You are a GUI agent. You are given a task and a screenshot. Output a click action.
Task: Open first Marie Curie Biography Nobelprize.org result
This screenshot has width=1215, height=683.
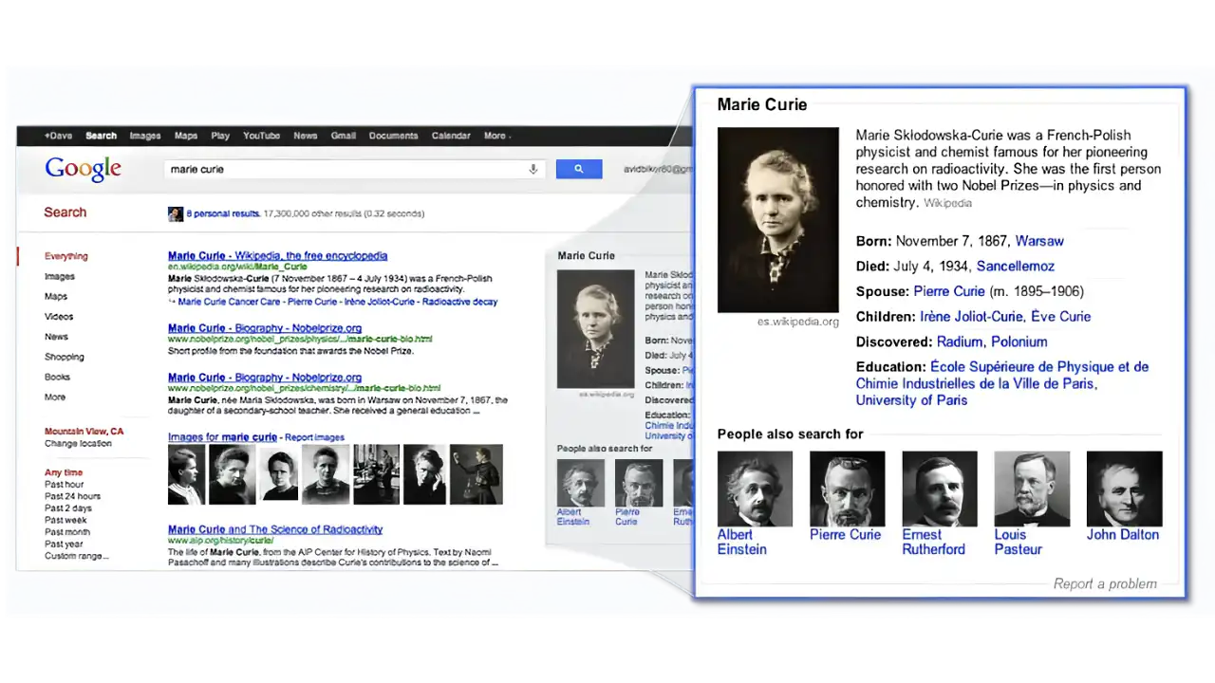tap(265, 328)
